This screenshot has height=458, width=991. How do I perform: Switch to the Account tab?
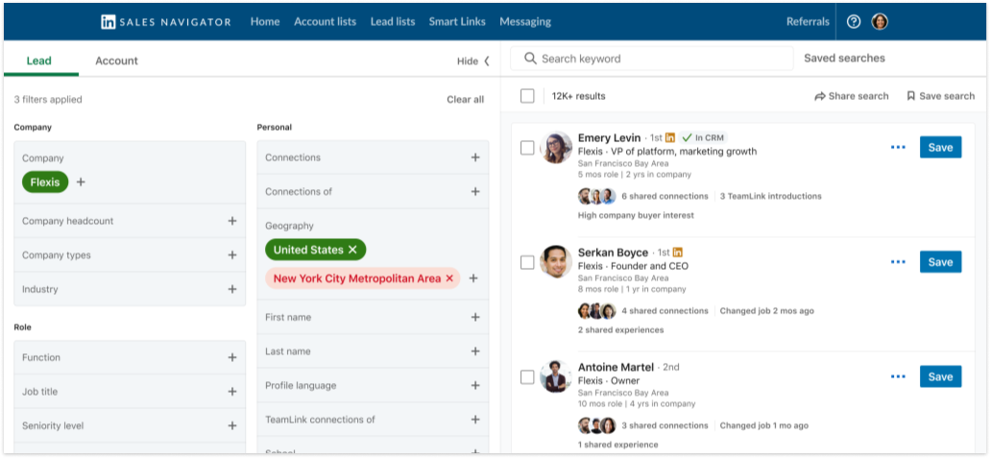(116, 60)
